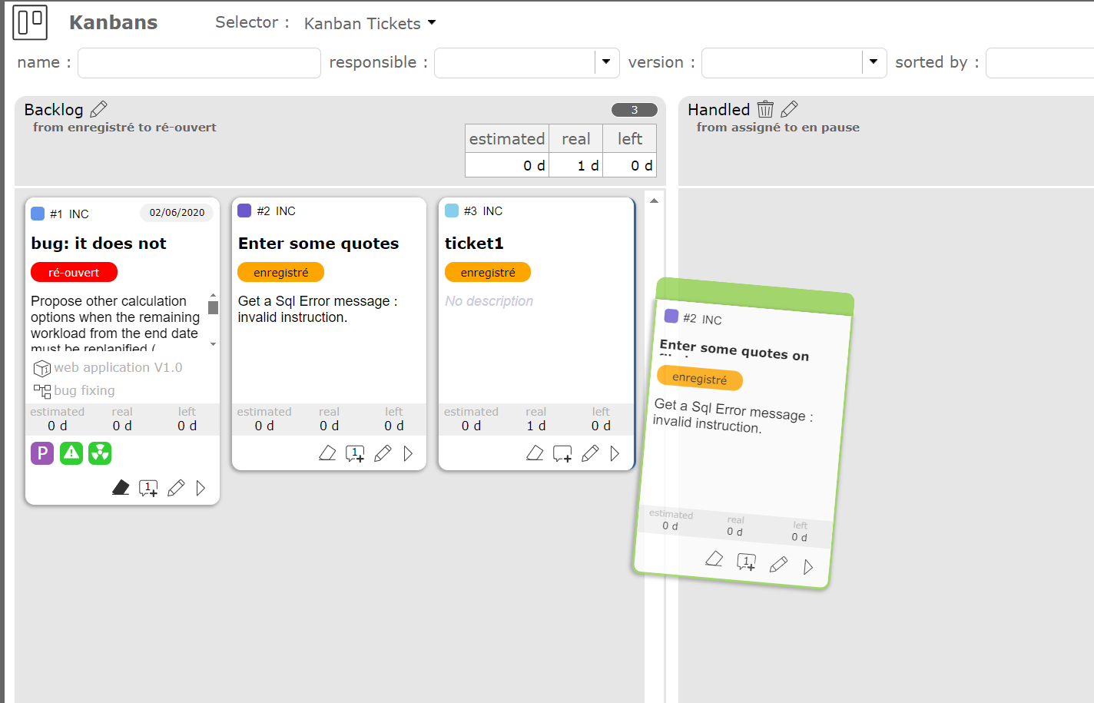Move ticket #1 forward with arrow icon

(x=201, y=488)
